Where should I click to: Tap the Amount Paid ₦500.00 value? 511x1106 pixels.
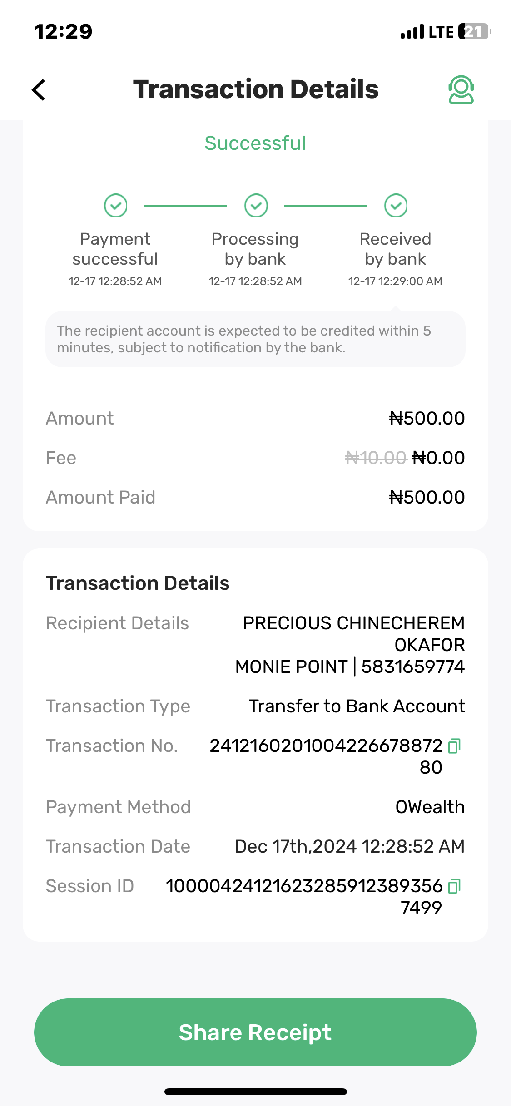(427, 497)
